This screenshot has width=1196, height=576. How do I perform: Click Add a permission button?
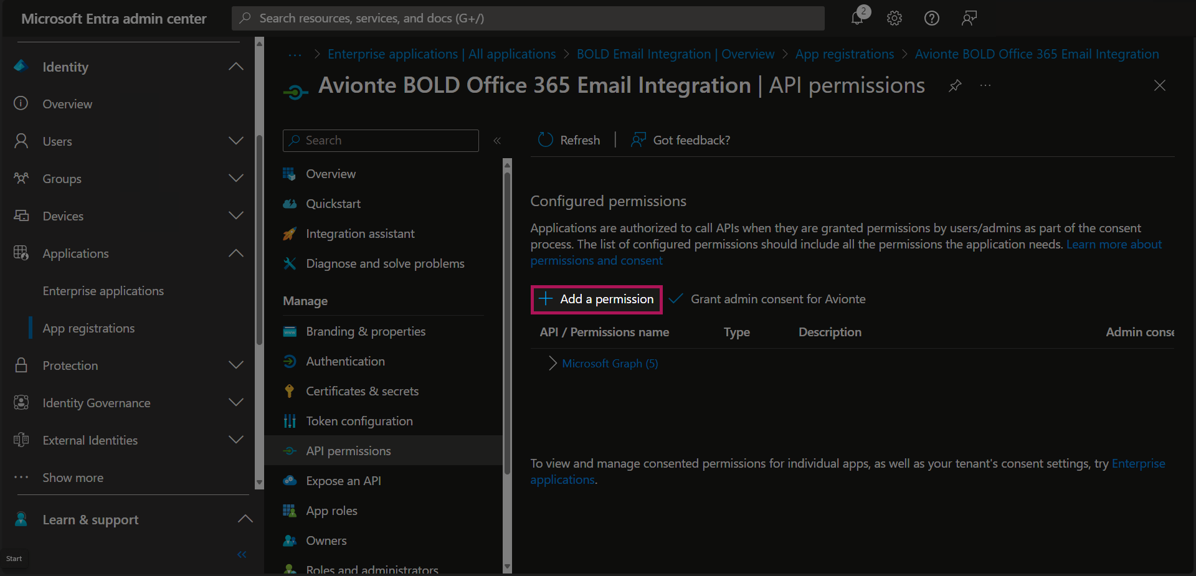point(596,300)
